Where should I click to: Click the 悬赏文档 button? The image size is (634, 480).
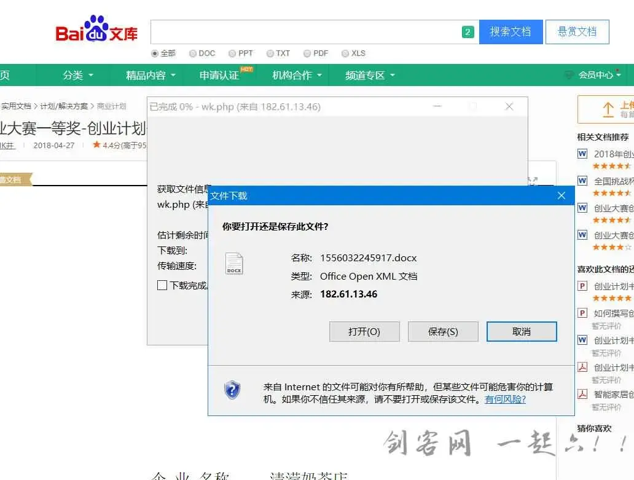(577, 32)
